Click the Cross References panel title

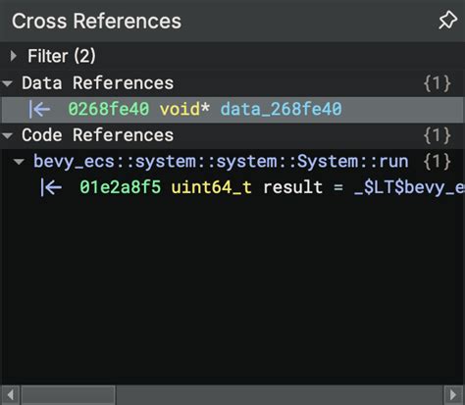pos(96,22)
